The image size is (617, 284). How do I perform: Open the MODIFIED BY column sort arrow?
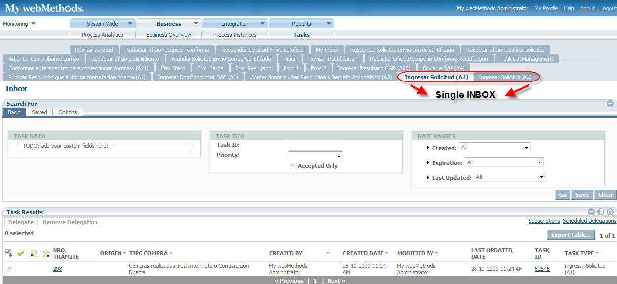coord(437,253)
